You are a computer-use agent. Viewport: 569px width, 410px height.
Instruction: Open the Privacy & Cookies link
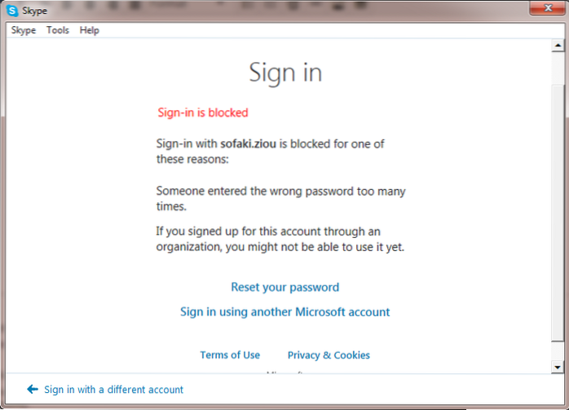point(329,355)
